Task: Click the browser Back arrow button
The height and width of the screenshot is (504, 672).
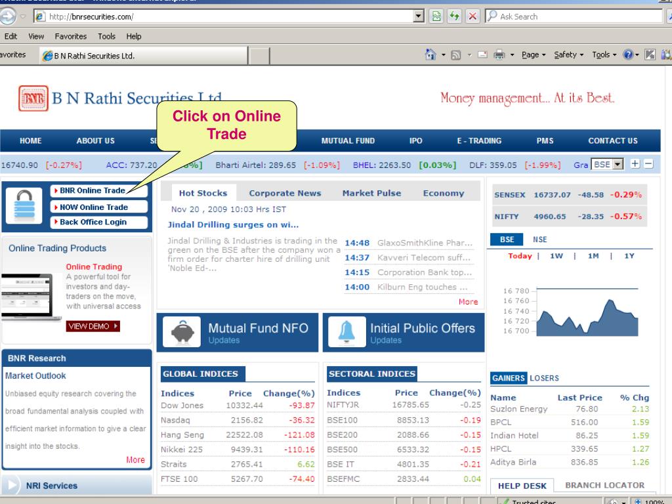Action: coord(7,16)
